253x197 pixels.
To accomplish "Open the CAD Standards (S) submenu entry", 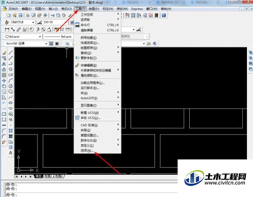I will (97, 125).
